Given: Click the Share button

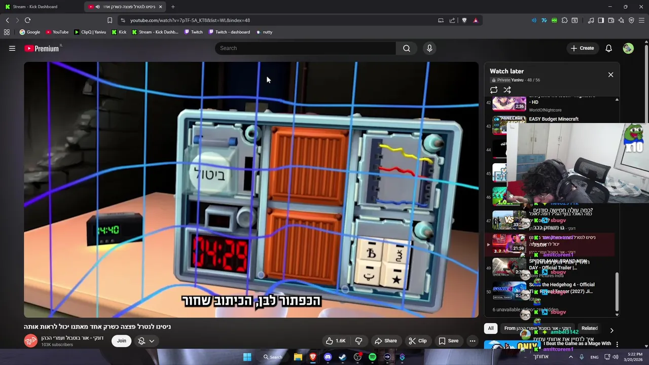Looking at the screenshot, I should [x=385, y=341].
